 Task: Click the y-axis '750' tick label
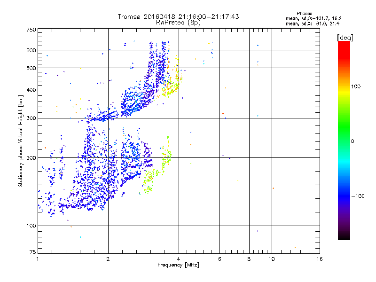click(x=31, y=30)
